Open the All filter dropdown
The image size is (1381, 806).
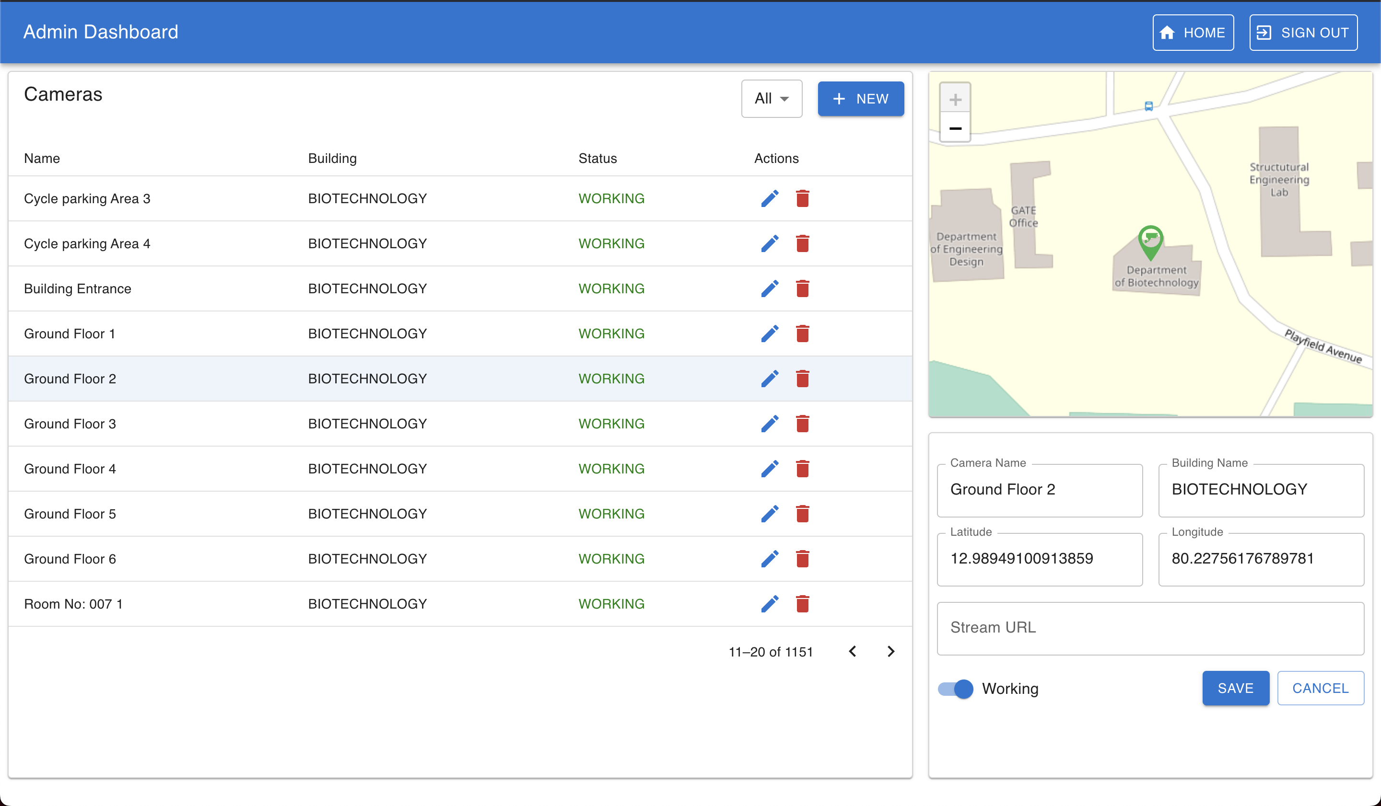(x=771, y=99)
